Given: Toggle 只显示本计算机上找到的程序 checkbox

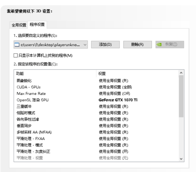Looking at the screenshot, I should pos(15,55).
